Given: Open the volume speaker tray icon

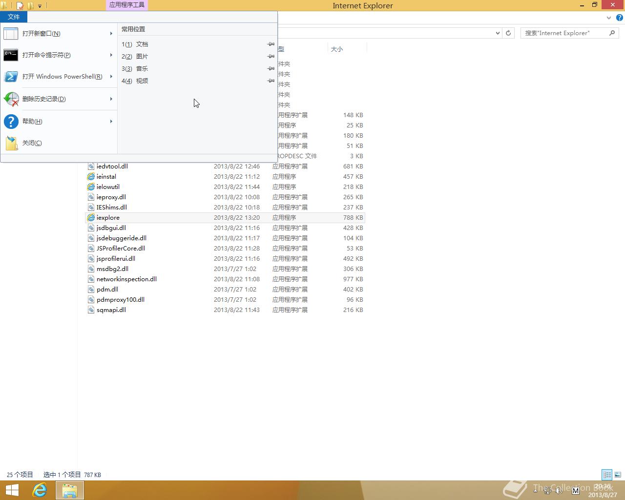Looking at the screenshot, I should click(x=560, y=490).
